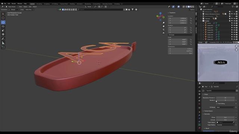239x134 pixels.
Task: Open the Blender logo menu
Action: [2, 4]
